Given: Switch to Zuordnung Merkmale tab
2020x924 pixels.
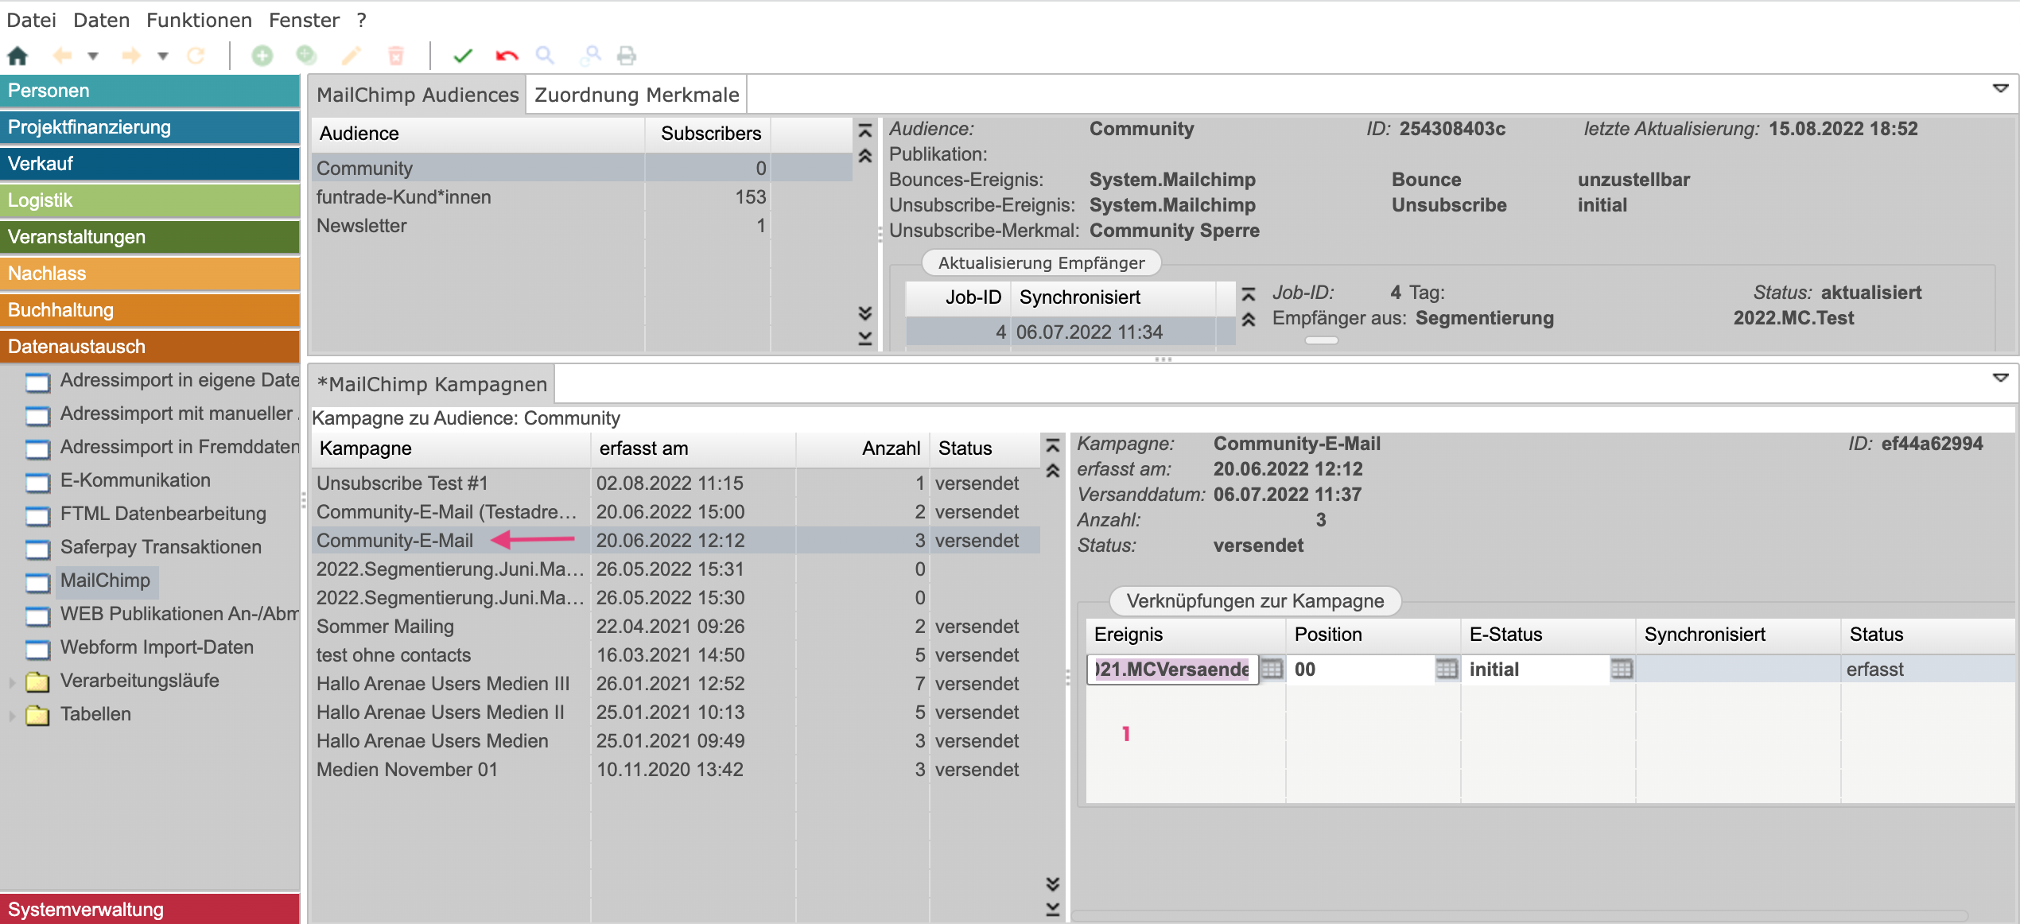Looking at the screenshot, I should (x=636, y=95).
